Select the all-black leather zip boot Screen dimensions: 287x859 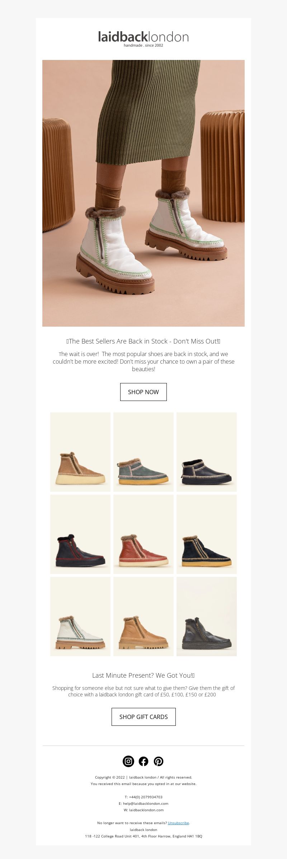coord(207,616)
